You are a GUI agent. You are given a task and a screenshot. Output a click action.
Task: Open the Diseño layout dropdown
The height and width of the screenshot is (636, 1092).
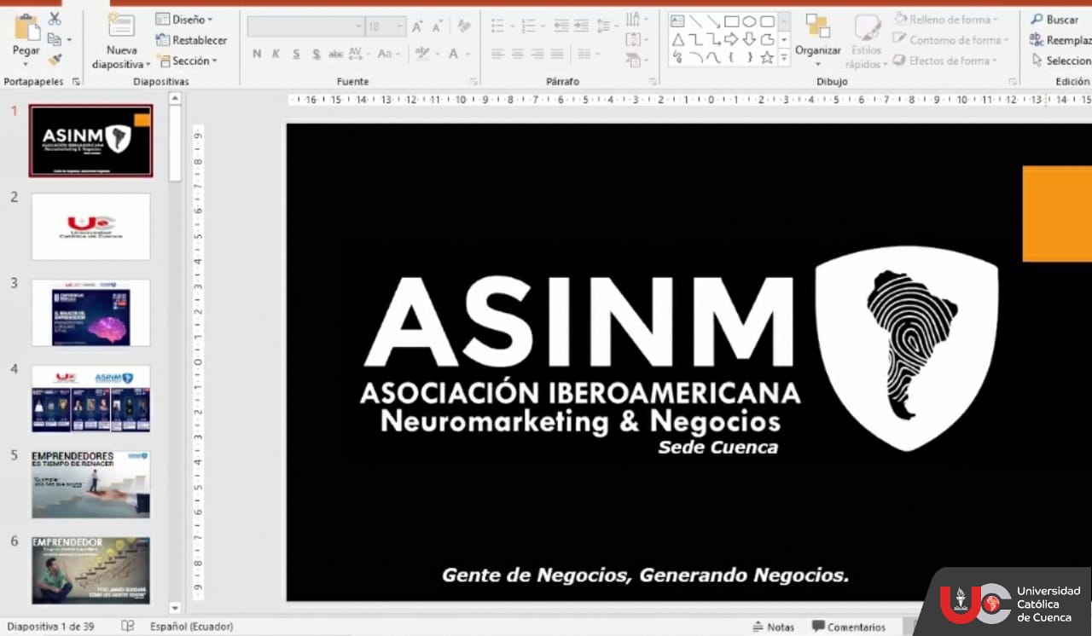coord(184,19)
